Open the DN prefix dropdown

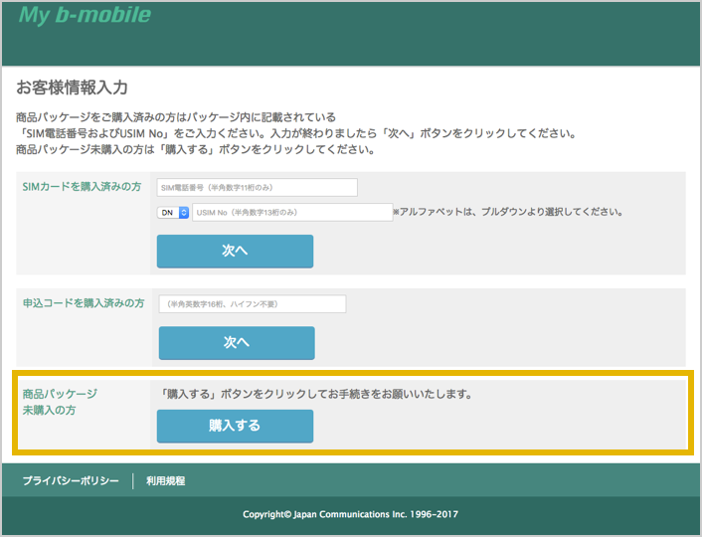pyautogui.click(x=172, y=213)
